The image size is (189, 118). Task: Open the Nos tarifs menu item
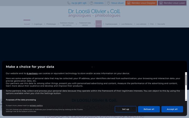click(161, 24)
